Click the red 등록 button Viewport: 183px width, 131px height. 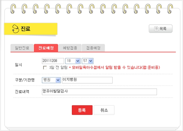pyautogui.click(x=82, y=110)
